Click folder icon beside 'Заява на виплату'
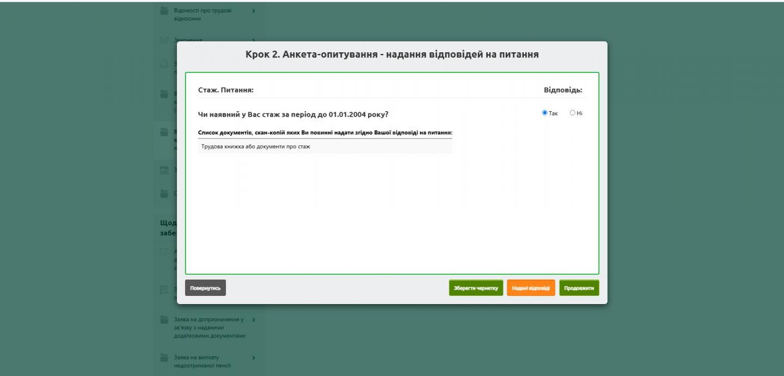784x376 pixels. [x=164, y=357]
